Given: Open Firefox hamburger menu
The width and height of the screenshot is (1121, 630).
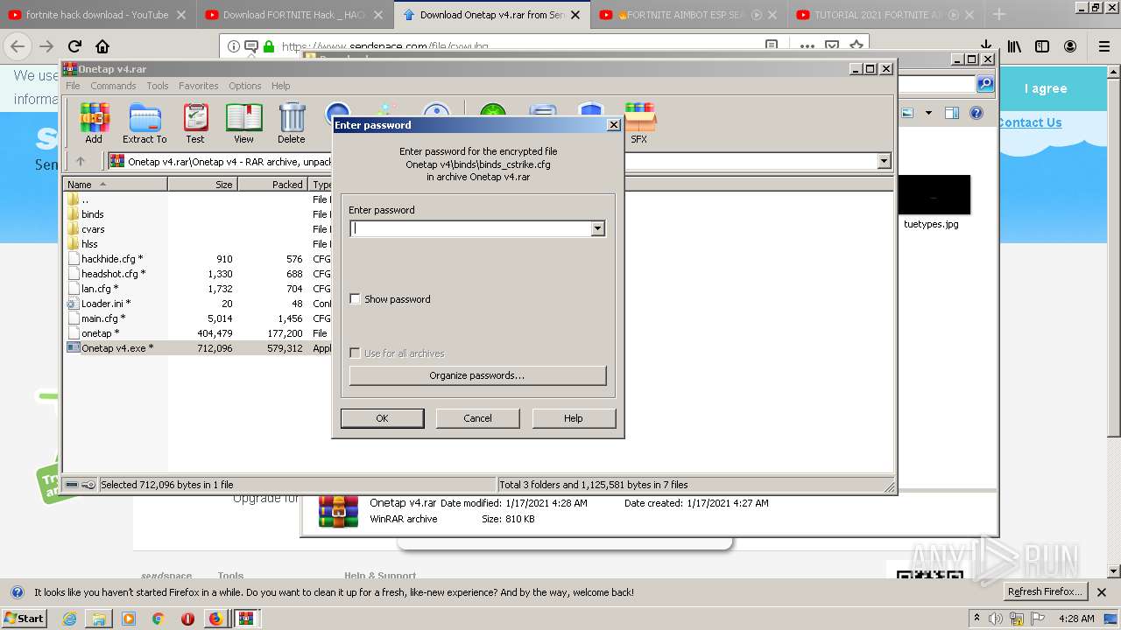Looking at the screenshot, I should 1104,46.
